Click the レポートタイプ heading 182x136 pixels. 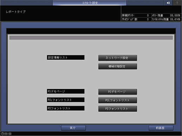click(x=15, y=12)
